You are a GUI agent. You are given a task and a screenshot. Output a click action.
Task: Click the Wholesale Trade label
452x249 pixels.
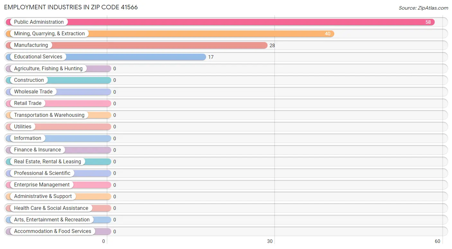pos(33,91)
